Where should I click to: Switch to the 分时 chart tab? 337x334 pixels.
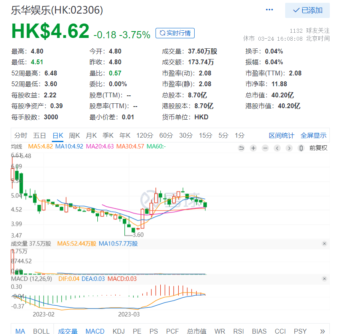(21, 136)
